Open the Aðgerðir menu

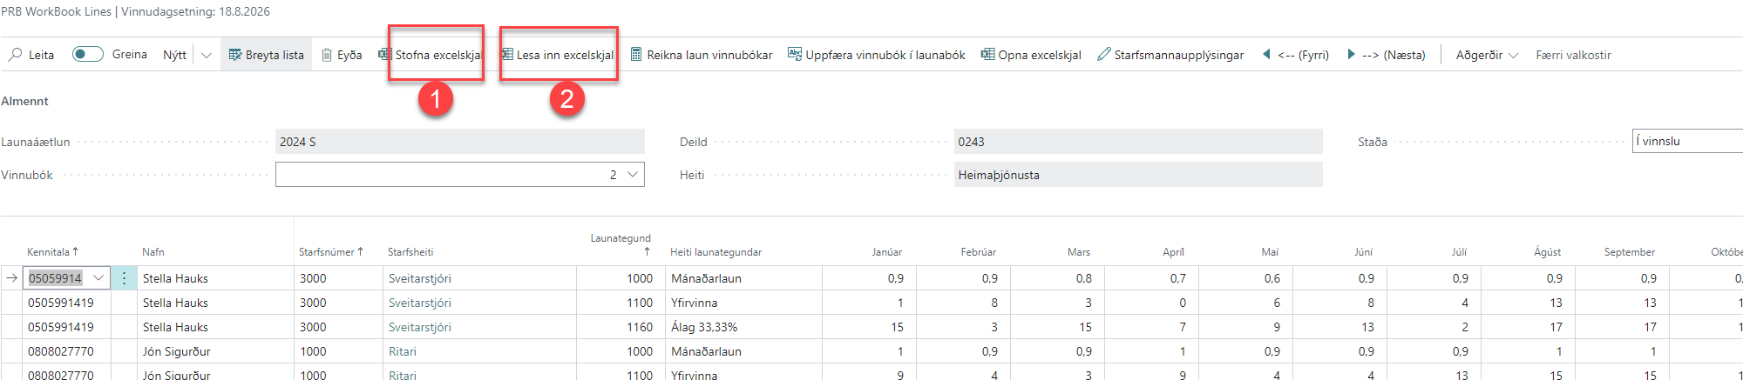(1486, 55)
